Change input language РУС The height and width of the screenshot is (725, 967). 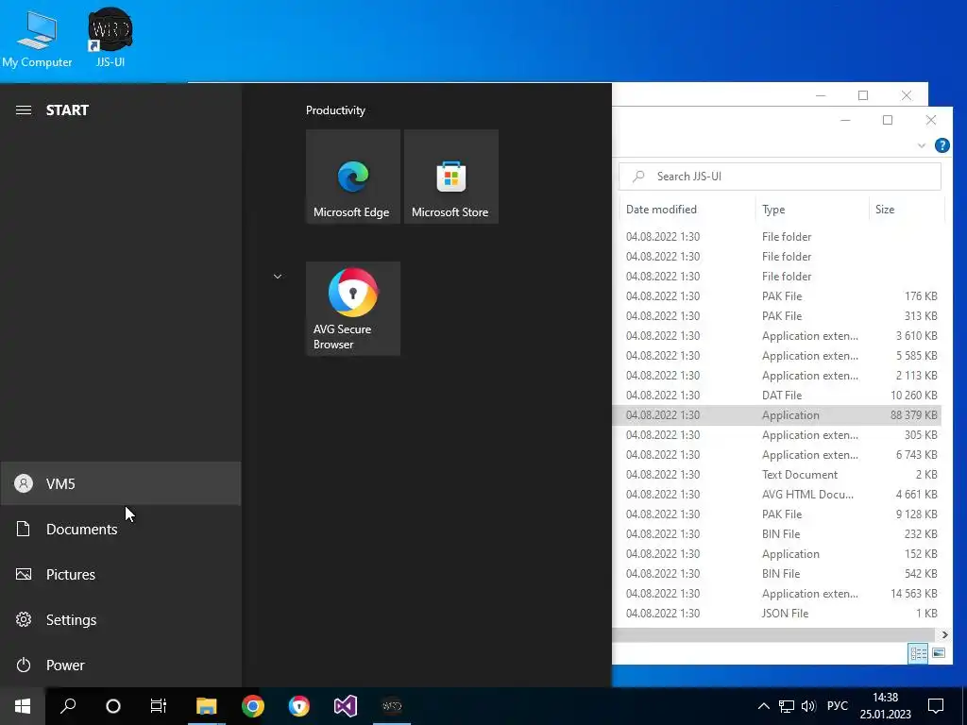[838, 706]
